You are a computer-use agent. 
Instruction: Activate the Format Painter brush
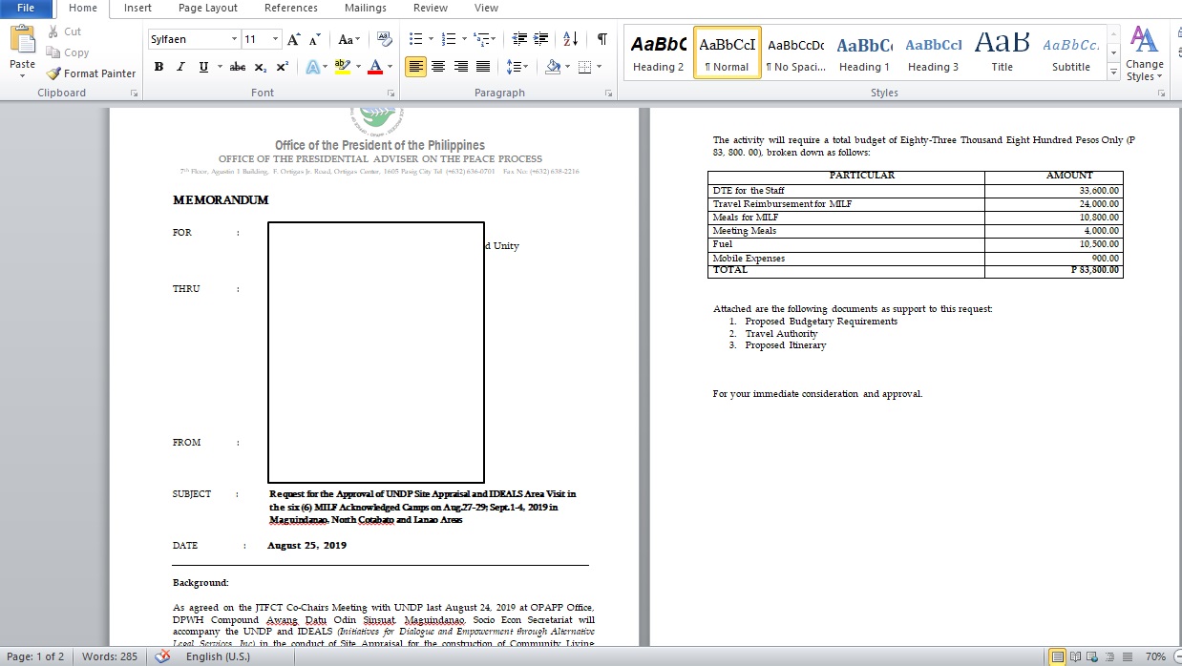(91, 73)
